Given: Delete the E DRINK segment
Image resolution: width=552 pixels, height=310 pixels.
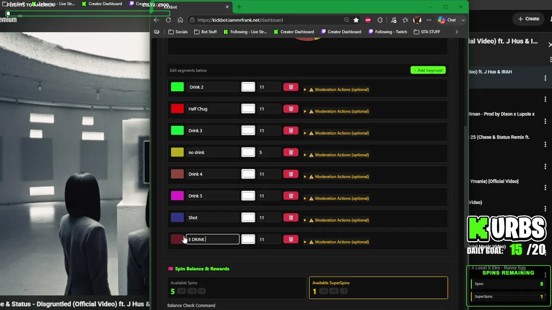Looking at the screenshot, I should pos(291,239).
